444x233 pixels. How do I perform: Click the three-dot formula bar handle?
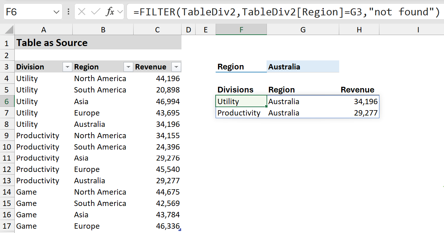pos(68,12)
